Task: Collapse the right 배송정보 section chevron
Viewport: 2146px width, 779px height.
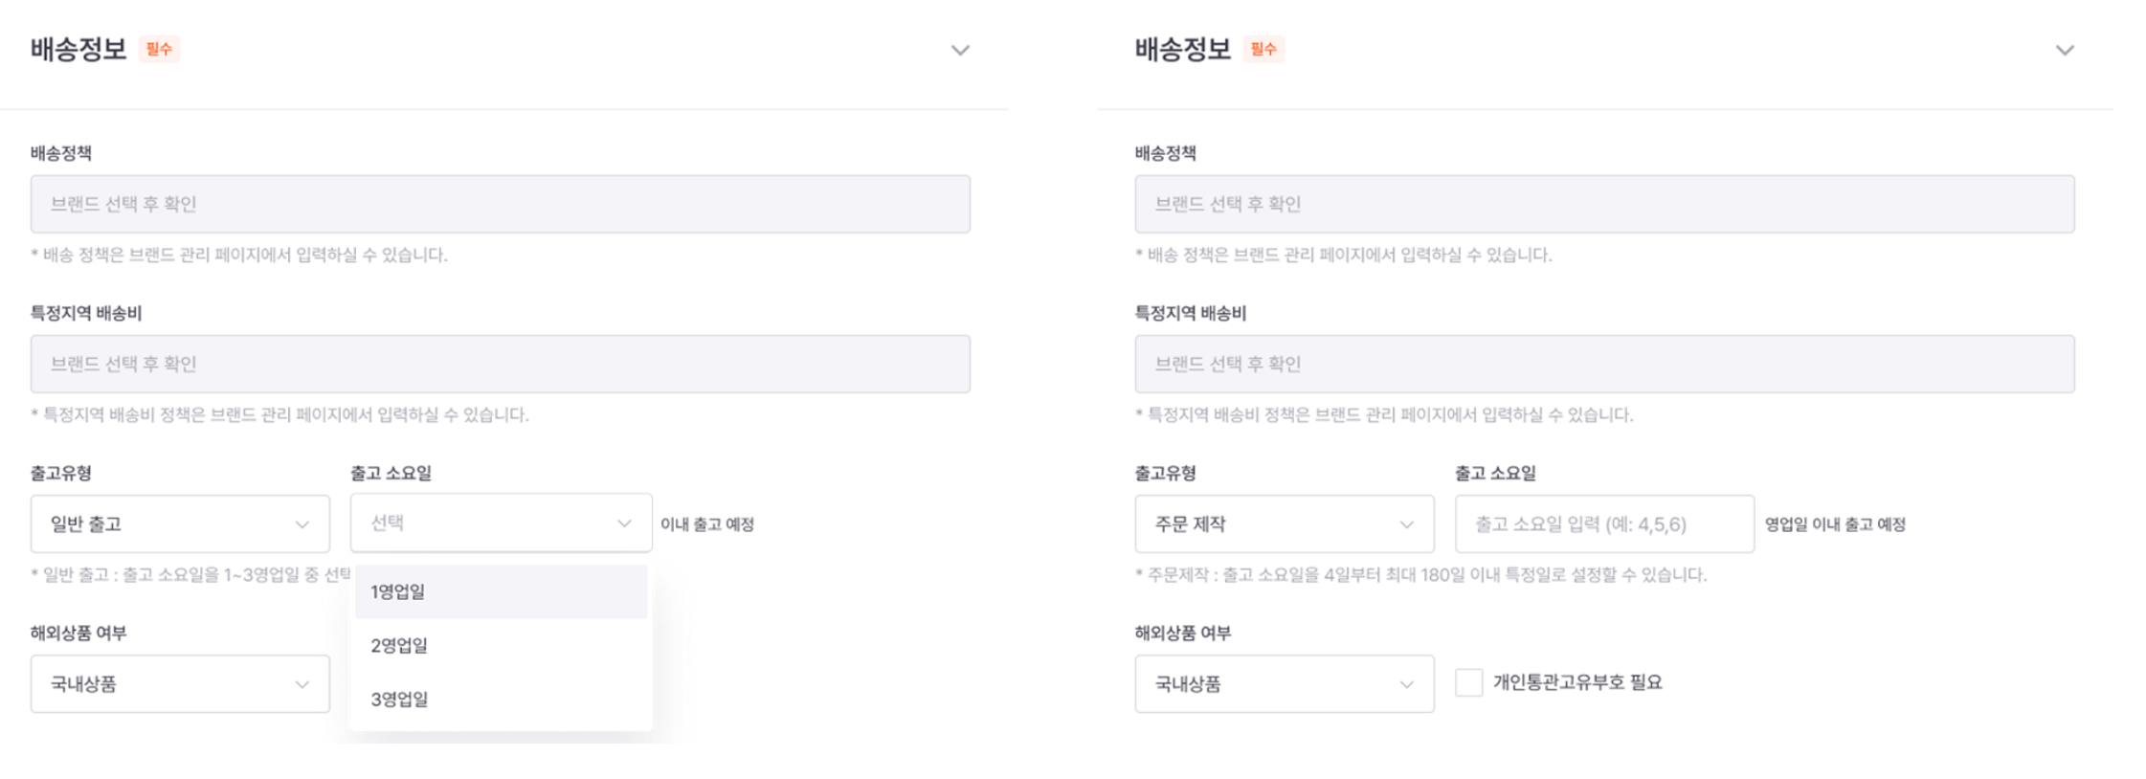Action: tap(2064, 50)
